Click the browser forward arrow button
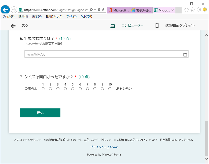Viewport: 209px width, 164px height. click(x=14, y=10)
